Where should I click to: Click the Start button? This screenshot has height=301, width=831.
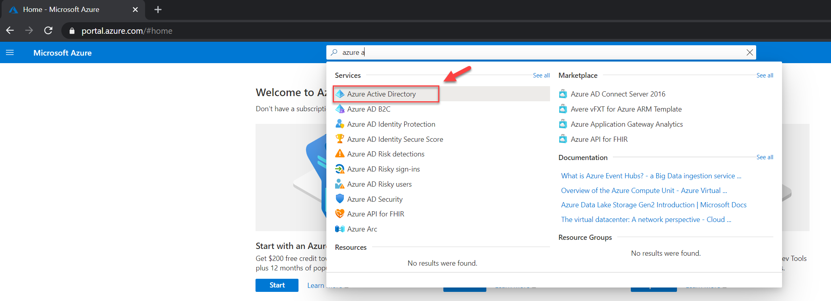click(277, 285)
